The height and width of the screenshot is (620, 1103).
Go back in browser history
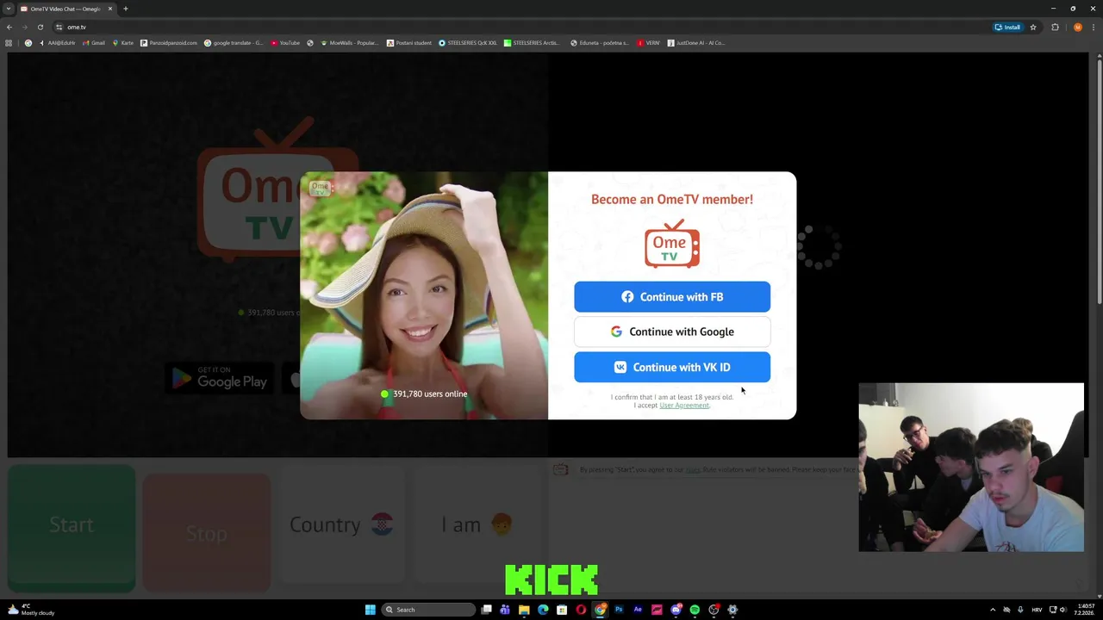9,27
